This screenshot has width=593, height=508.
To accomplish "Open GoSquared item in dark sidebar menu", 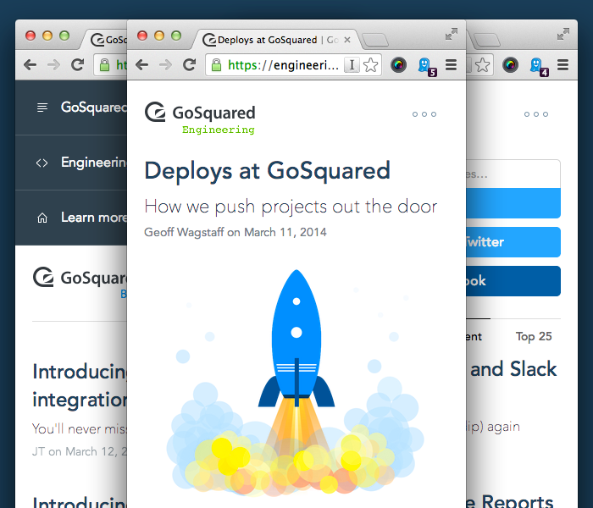I will tap(71, 108).
